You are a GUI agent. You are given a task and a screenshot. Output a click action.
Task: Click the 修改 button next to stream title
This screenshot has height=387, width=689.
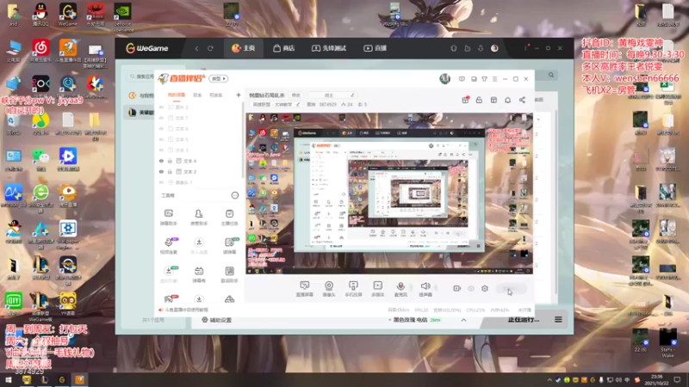pos(296,95)
